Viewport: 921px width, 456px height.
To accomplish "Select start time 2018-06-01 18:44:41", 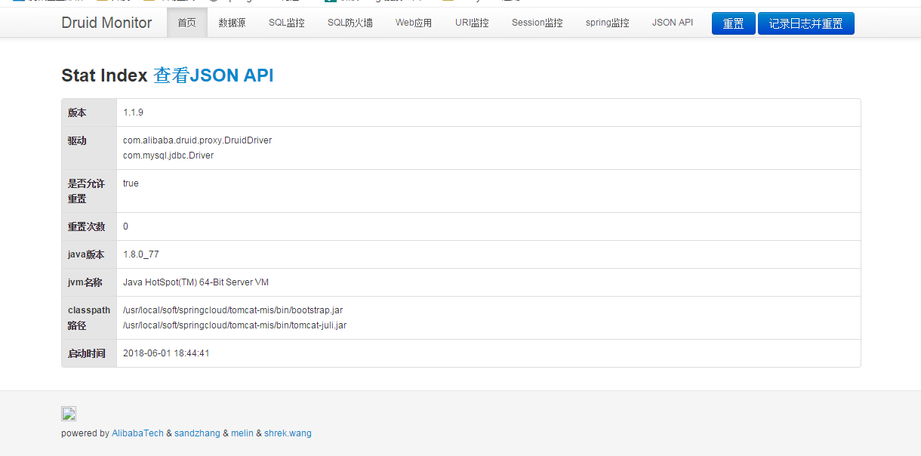I will (x=166, y=353).
